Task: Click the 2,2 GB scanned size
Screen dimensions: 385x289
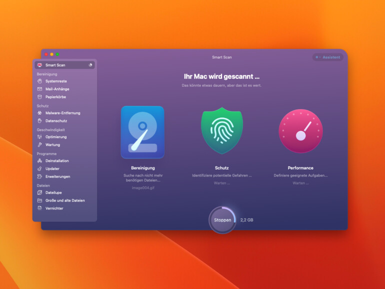Action: pos(246,220)
